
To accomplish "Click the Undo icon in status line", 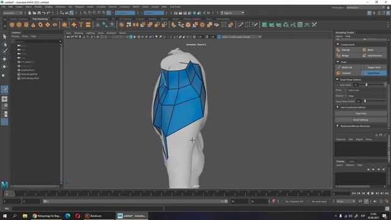I will [44, 13].
